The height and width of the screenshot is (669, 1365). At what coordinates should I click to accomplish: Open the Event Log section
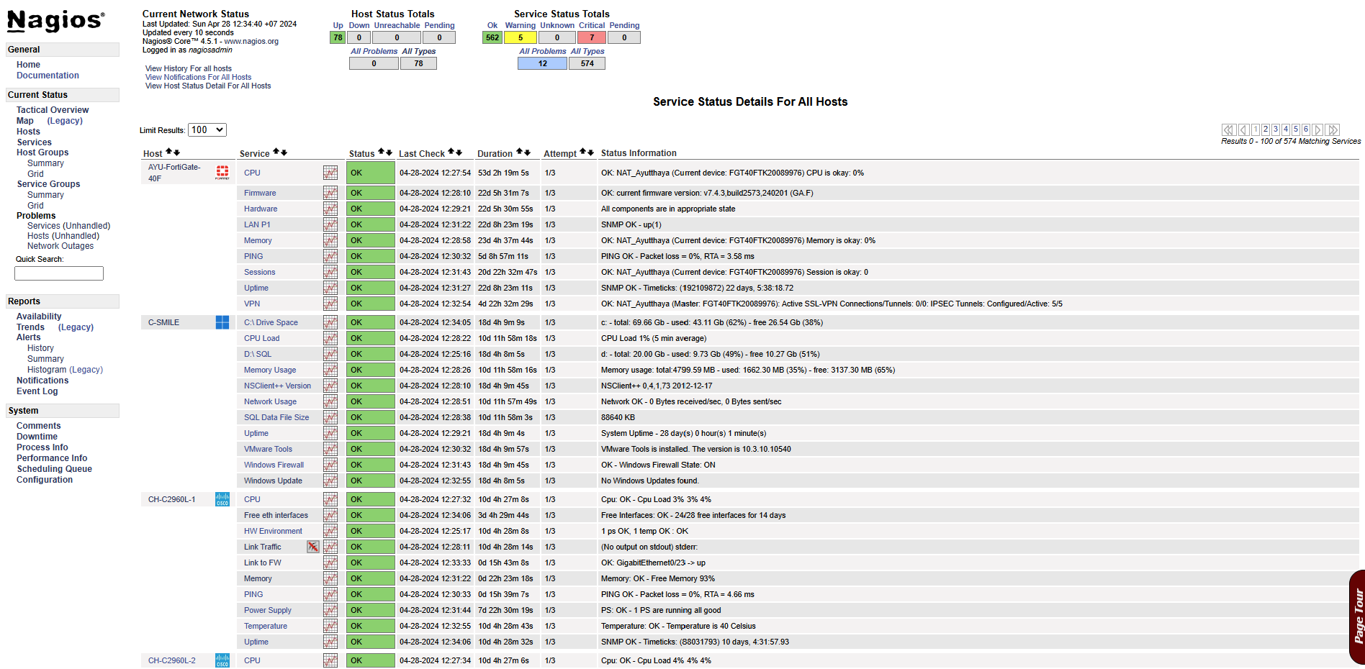point(37,391)
